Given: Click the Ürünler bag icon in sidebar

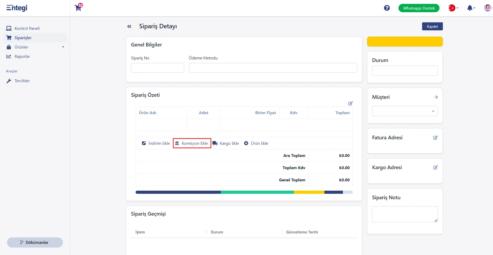Looking at the screenshot, I should pyautogui.click(x=9, y=47).
